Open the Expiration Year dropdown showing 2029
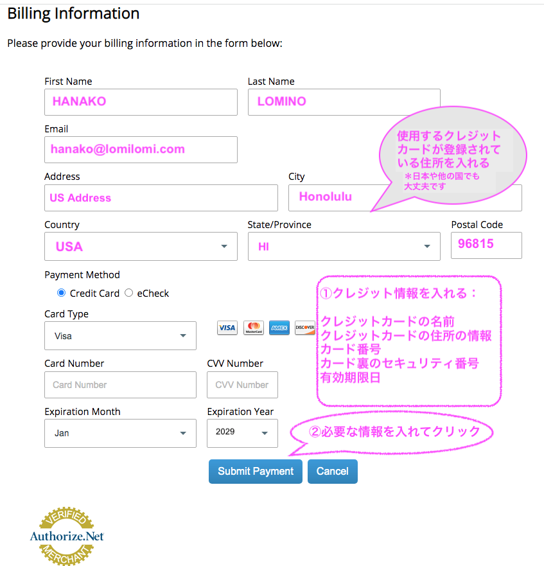The height and width of the screenshot is (566, 544). tap(242, 433)
